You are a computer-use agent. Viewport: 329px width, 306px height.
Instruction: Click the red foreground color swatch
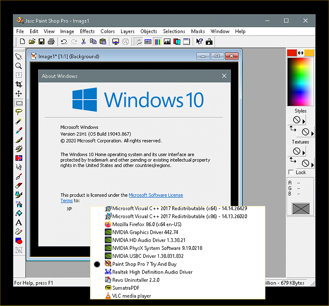point(292,53)
